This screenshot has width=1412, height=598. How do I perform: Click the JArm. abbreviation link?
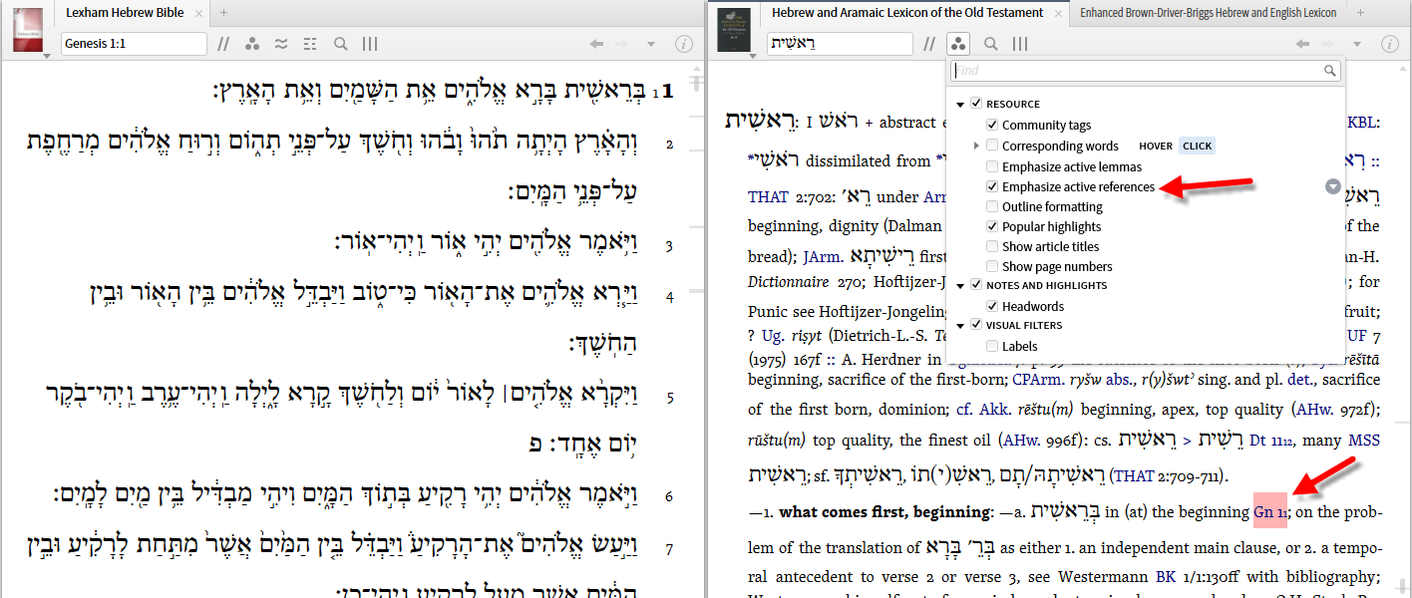tap(823, 256)
